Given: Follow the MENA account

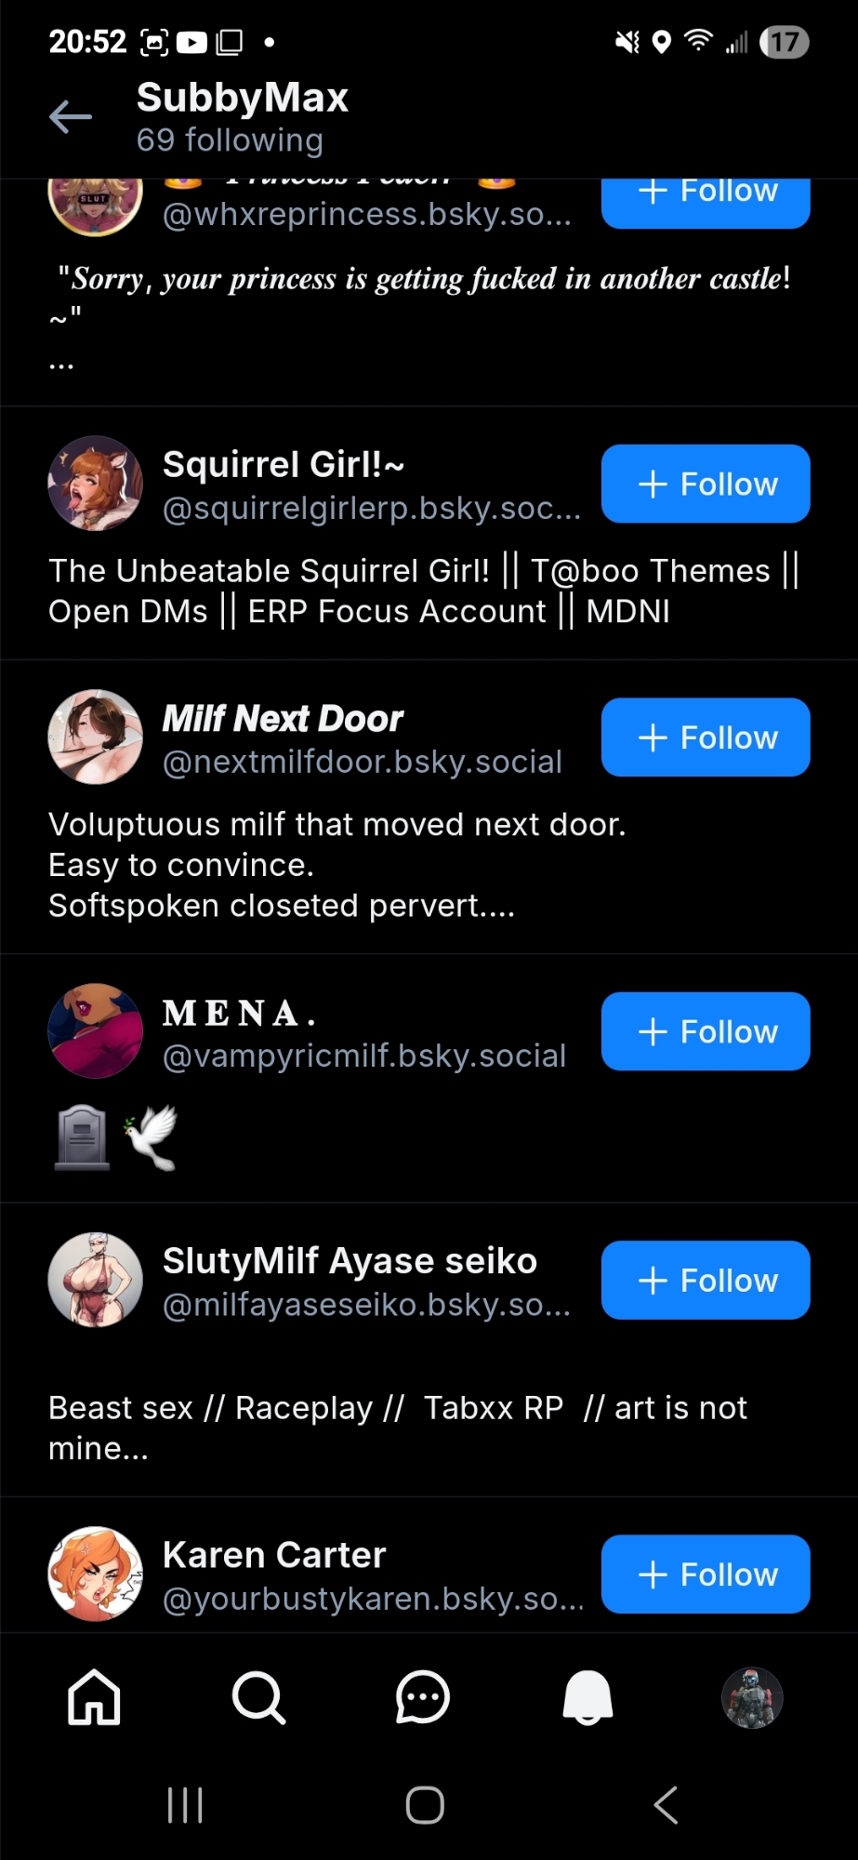Looking at the screenshot, I should coord(706,1031).
